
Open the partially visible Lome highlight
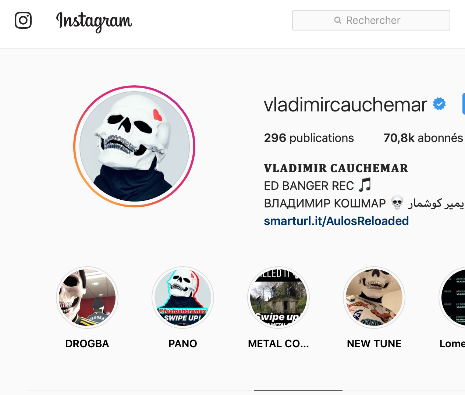click(x=453, y=297)
